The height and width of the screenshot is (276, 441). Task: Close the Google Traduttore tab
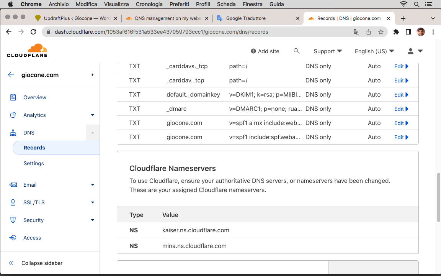[x=298, y=18]
